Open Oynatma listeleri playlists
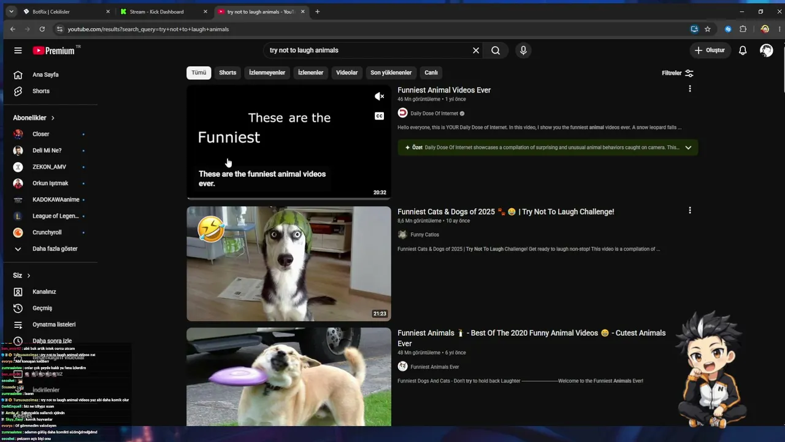The image size is (785, 442). pyautogui.click(x=55, y=324)
